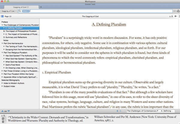
Task: Expand The Taming of Truth entry
Action: [4, 46]
